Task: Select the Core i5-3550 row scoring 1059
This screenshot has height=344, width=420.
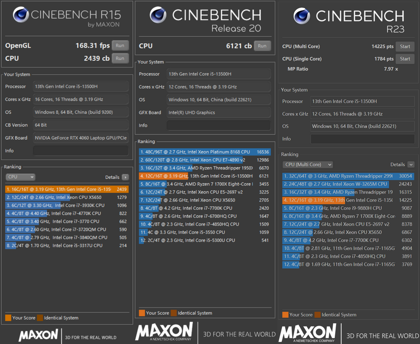Action: [x=205, y=232]
